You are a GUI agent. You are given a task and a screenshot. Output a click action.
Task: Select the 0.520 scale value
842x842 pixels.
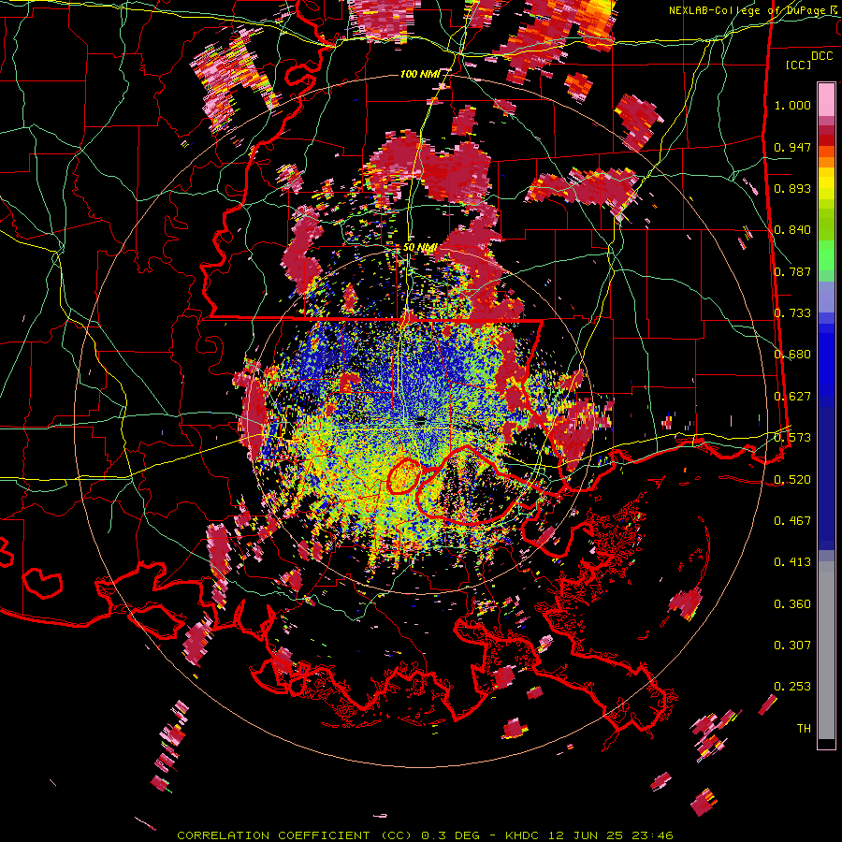point(792,479)
